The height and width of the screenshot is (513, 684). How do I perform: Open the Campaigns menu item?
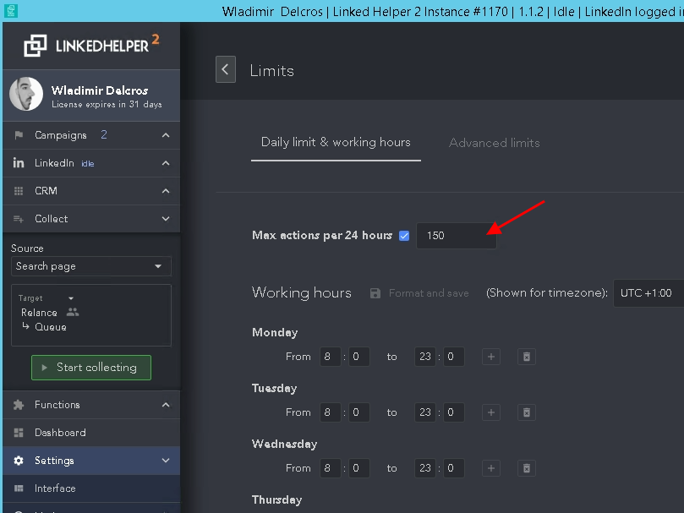[x=91, y=135]
